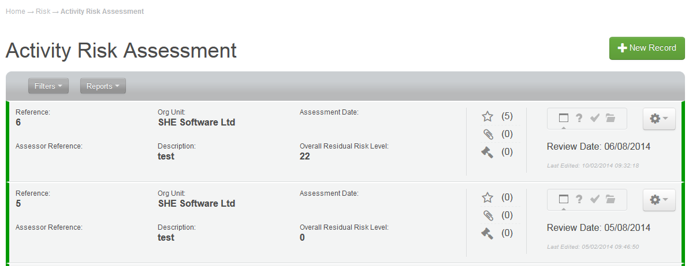The image size is (700, 266).
Task: Open the gear settings dropdown for record 6
Action: (x=659, y=119)
